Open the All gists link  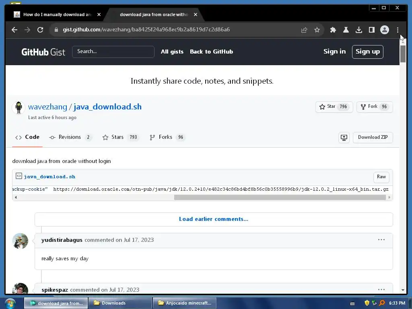point(172,52)
